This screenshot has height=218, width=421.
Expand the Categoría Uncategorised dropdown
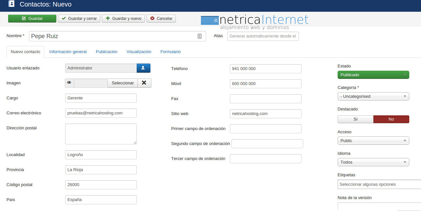pyautogui.click(x=373, y=96)
